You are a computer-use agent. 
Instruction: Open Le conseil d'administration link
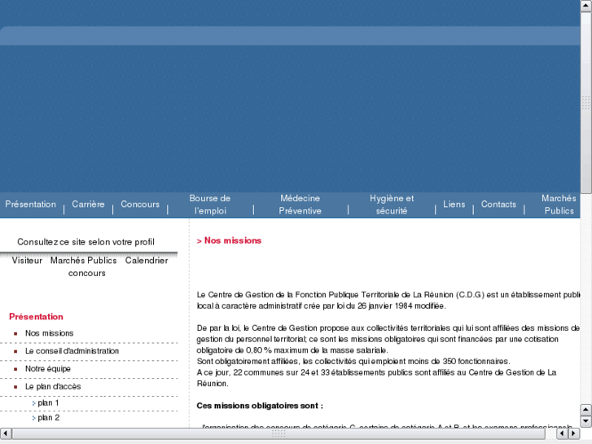(x=72, y=351)
